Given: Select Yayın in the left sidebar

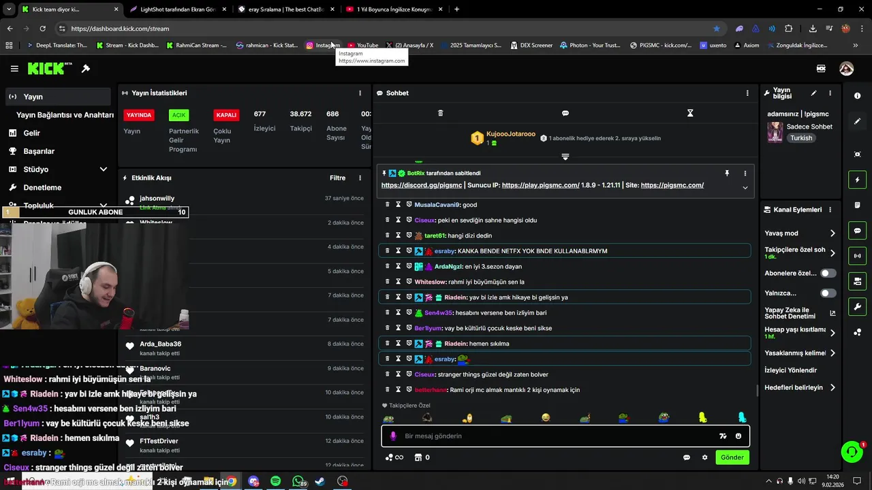Looking at the screenshot, I should pos(58,97).
